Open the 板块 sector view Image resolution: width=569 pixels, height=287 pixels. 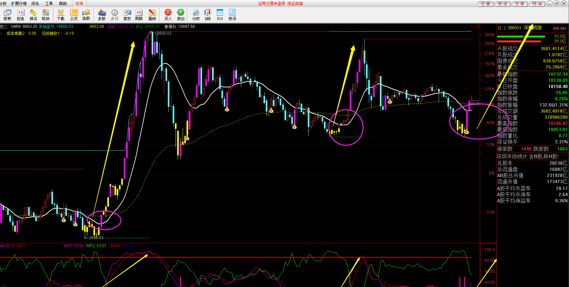click(x=46, y=15)
